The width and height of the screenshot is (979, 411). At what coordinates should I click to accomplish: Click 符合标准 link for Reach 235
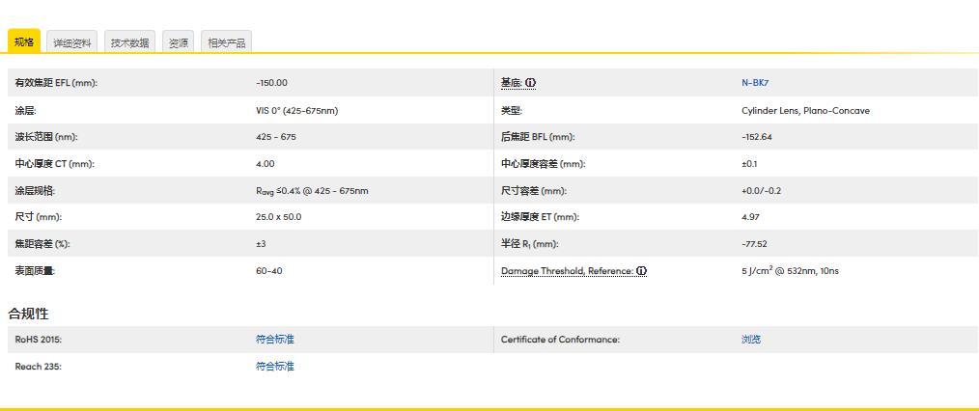point(275,367)
